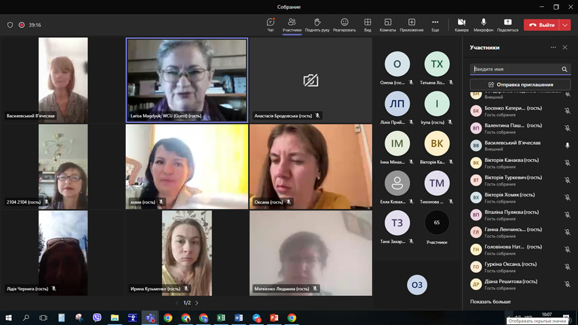Toggle the Микрофон
The width and height of the screenshot is (578, 325).
(x=483, y=25)
